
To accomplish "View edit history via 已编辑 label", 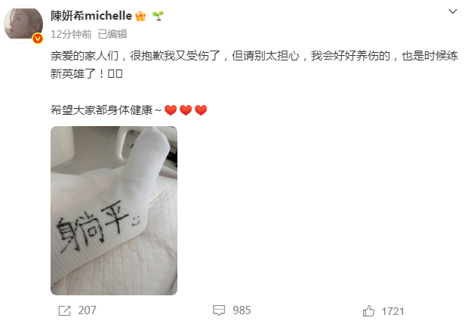I will click(112, 34).
